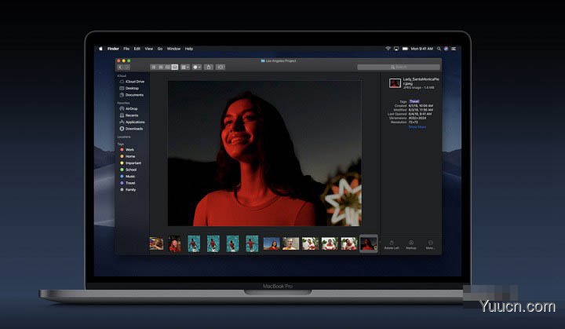Open iCloud Drive in sidebar
This screenshot has height=329, width=565.
pos(133,82)
